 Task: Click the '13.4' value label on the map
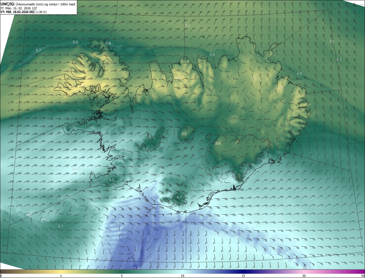tap(136, 268)
